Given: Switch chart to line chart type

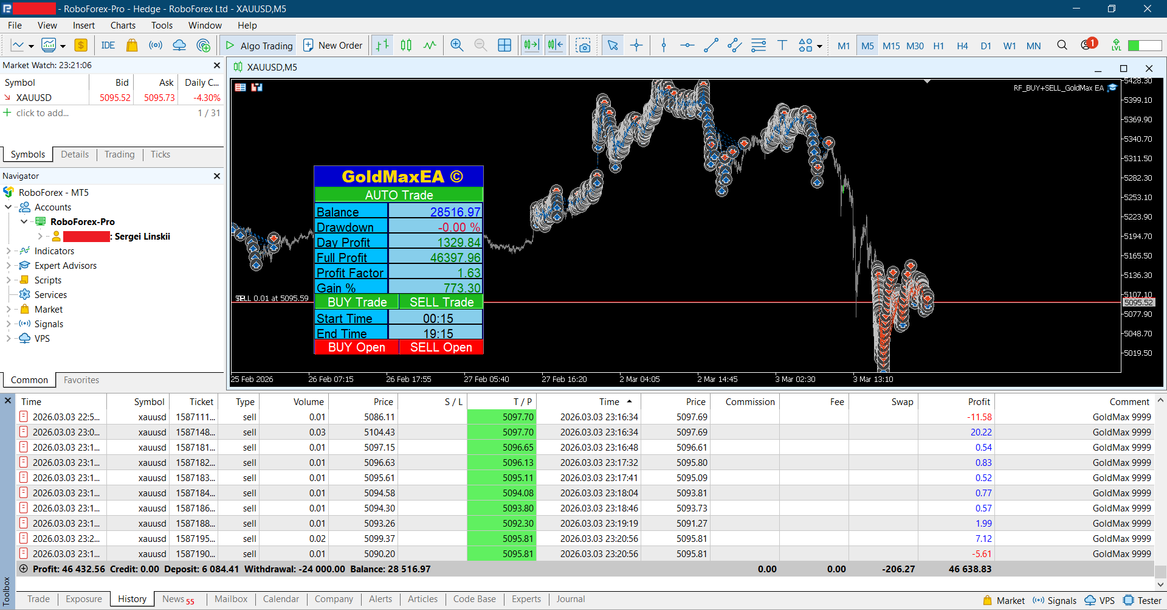Looking at the screenshot, I should tap(430, 46).
